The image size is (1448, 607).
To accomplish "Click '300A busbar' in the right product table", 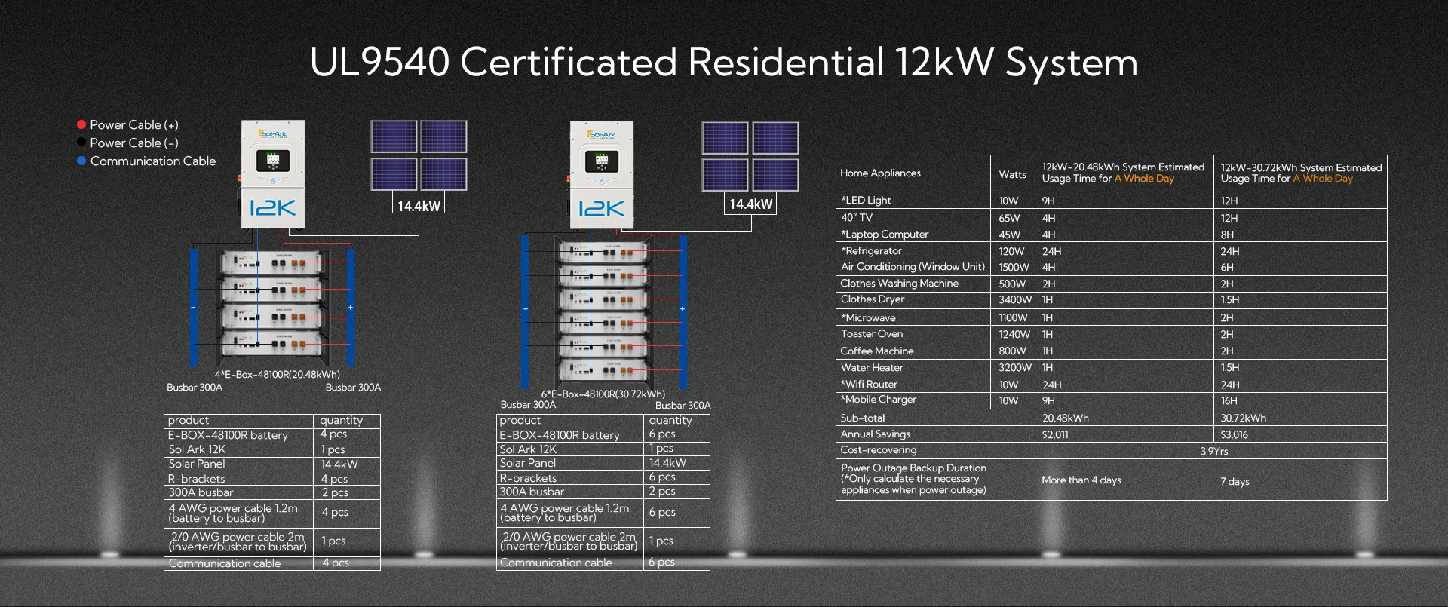I will point(532,492).
